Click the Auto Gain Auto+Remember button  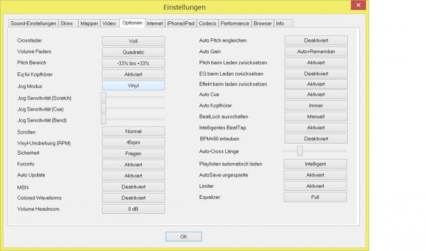[316, 52]
